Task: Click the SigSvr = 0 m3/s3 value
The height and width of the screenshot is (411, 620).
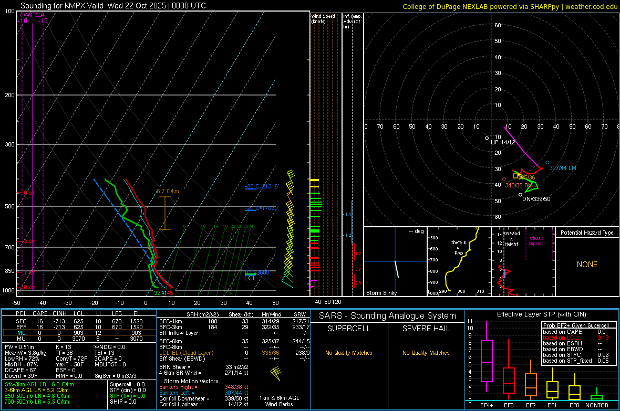Action: pos(116,376)
